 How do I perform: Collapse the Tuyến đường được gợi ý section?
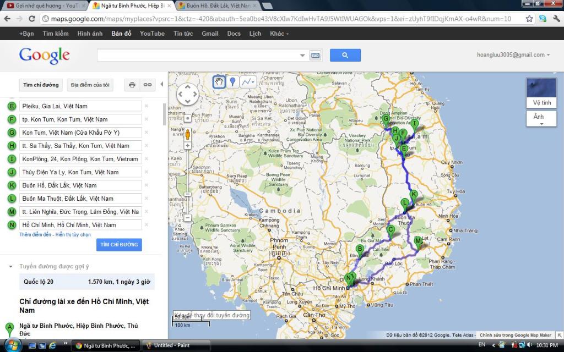coord(11,267)
